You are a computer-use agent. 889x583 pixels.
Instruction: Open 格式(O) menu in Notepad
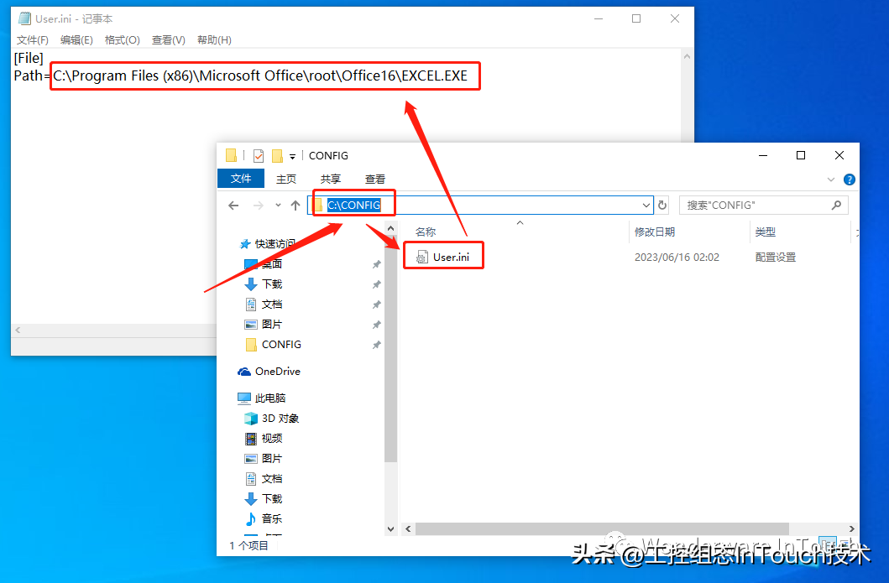point(122,40)
